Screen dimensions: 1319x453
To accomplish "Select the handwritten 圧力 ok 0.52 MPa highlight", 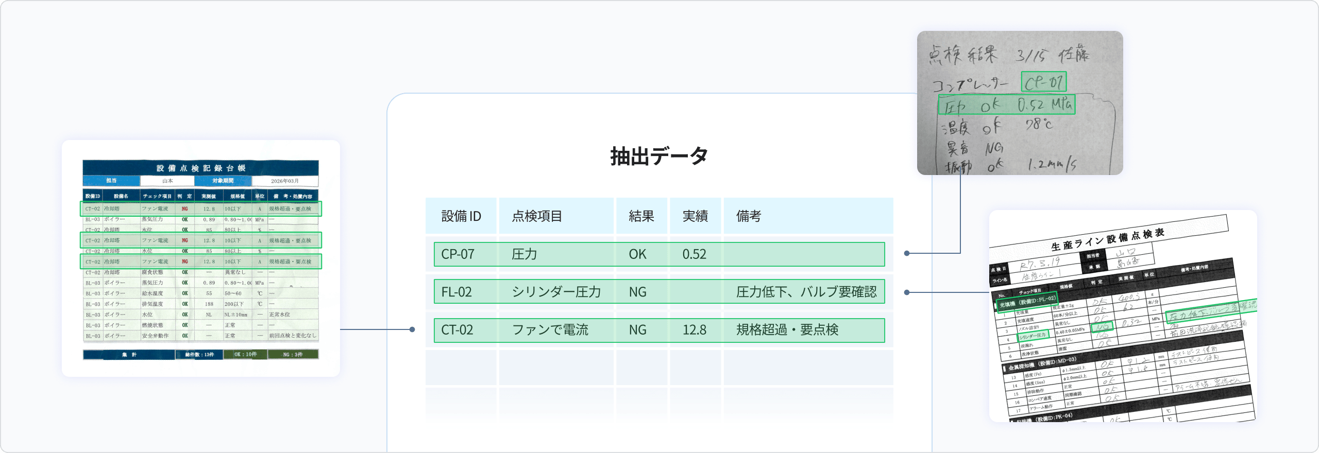I will (1006, 105).
